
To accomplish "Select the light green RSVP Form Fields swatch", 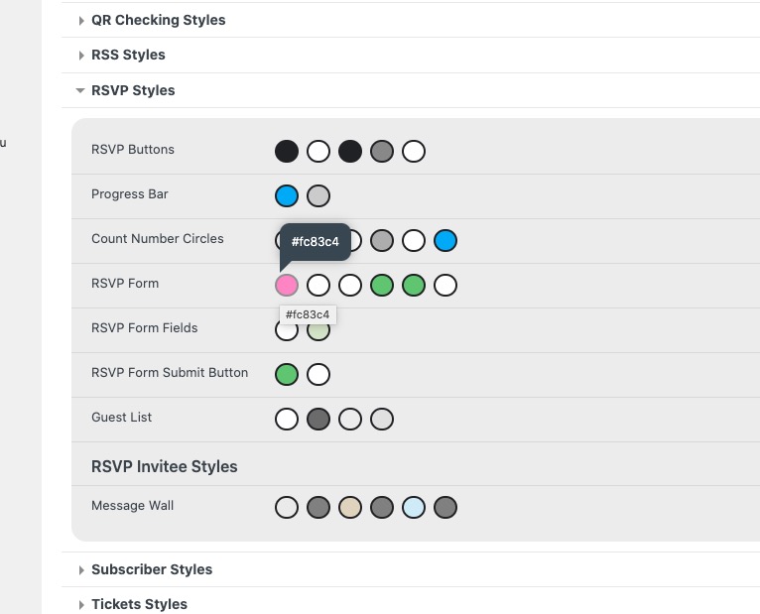I will pos(318,332).
